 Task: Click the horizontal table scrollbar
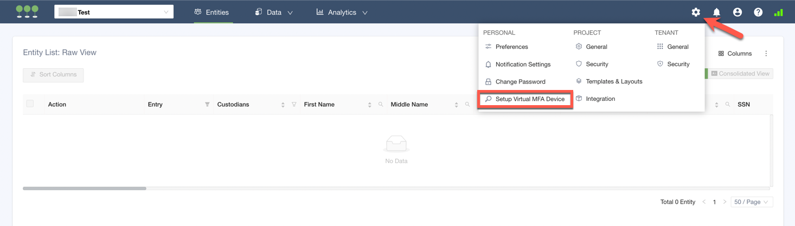85,189
